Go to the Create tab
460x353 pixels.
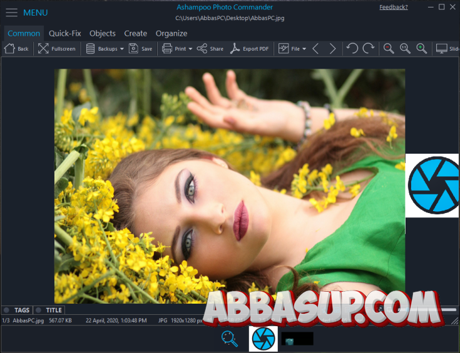tap(136, 33)
